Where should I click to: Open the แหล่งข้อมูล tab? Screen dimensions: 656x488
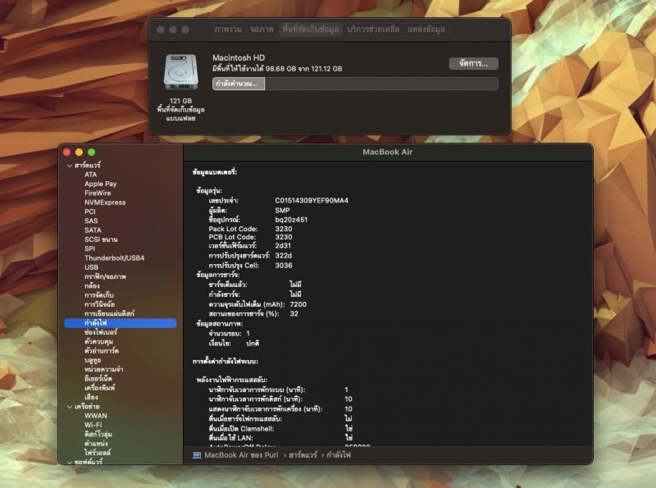426,30
